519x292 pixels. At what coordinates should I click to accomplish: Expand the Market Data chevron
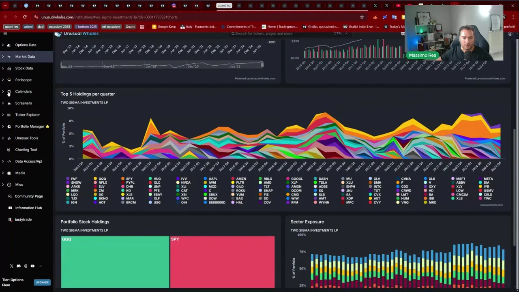3,57
